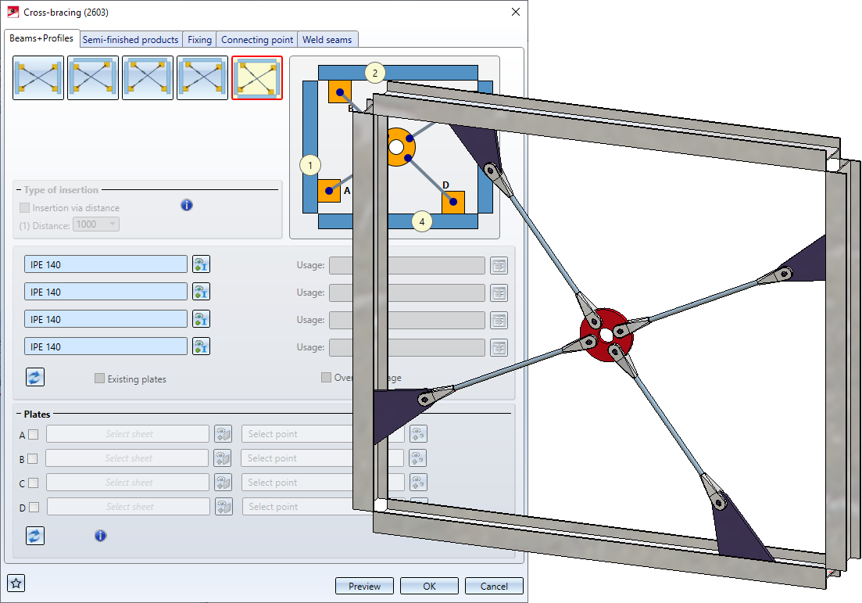This screenshot has width=862, height=603.
Task: Open the Distance 1000 dropdown
Action: [95, 224]
